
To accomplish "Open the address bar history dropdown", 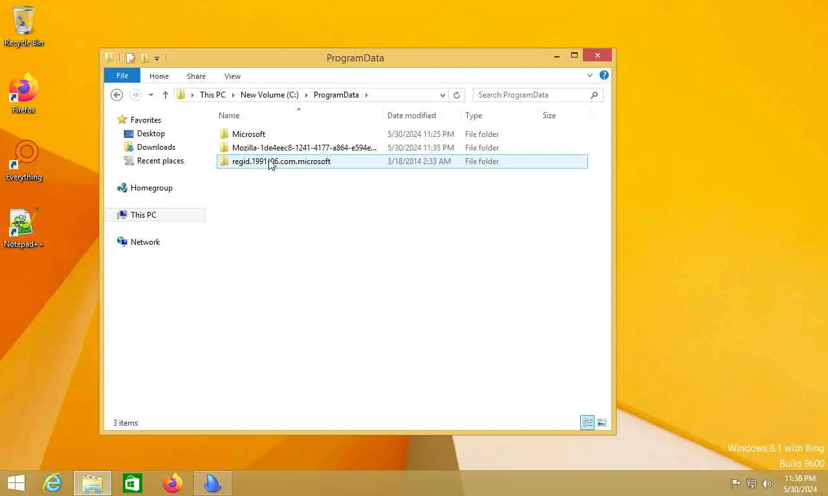I will click(442, 95).
